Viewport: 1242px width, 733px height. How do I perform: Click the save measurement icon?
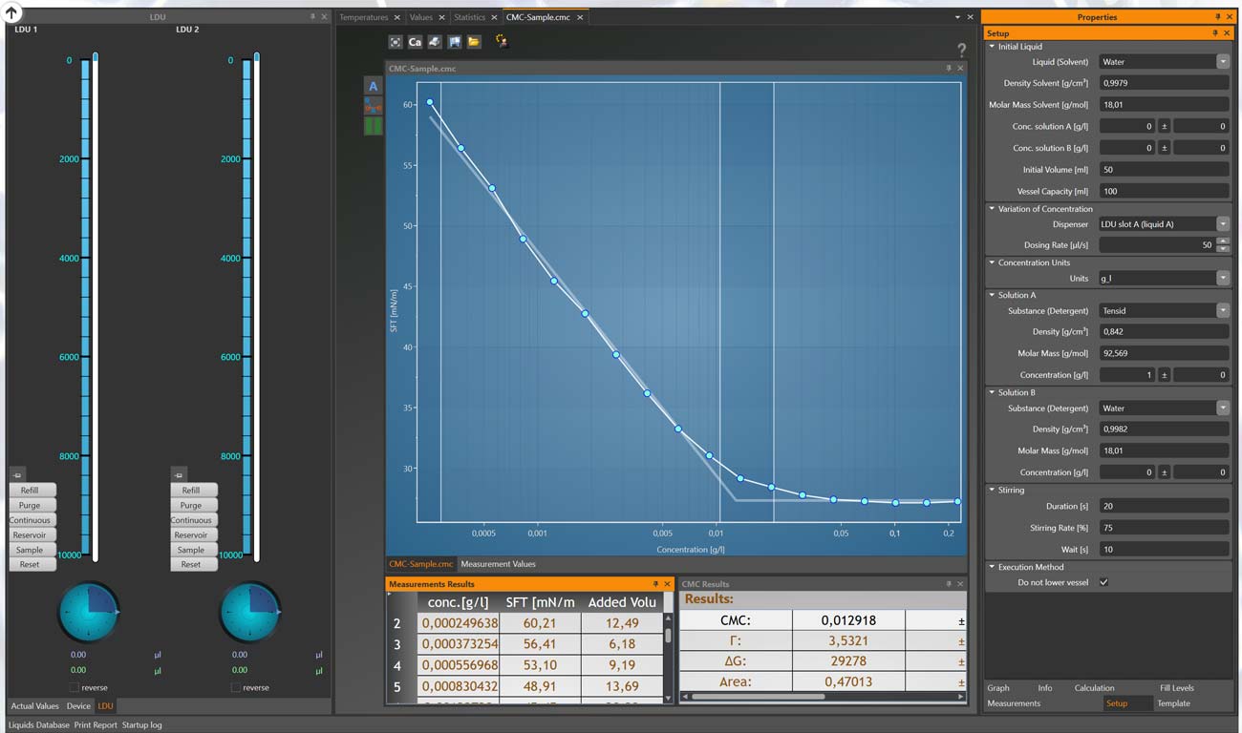coord(455,42)
